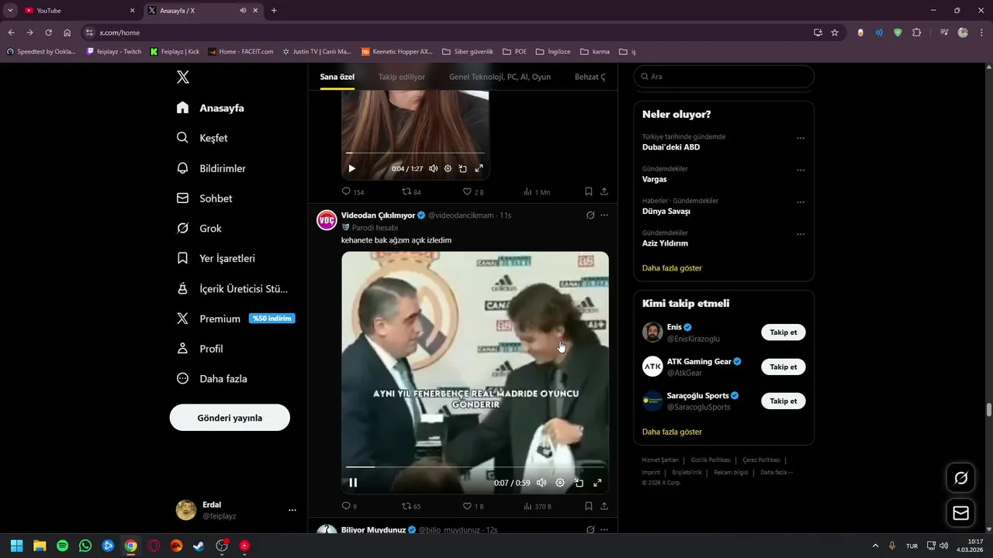
Task: Like the post with 2 B likes
Action: [x=467, y=191]
